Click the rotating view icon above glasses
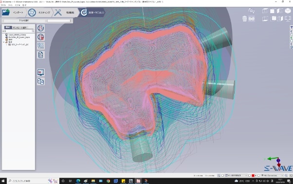The height and width of the screenshot is (184, 293). click(x=252, y=11)
